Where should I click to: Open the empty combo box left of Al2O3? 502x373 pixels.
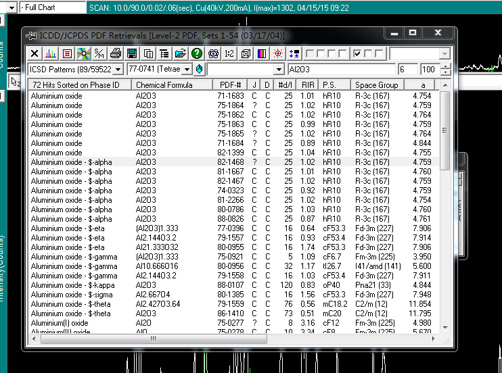pyautogui.click(x=279, y=70)
